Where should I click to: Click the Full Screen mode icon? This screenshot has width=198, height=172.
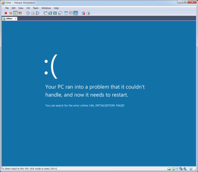[x=55, y=13]
